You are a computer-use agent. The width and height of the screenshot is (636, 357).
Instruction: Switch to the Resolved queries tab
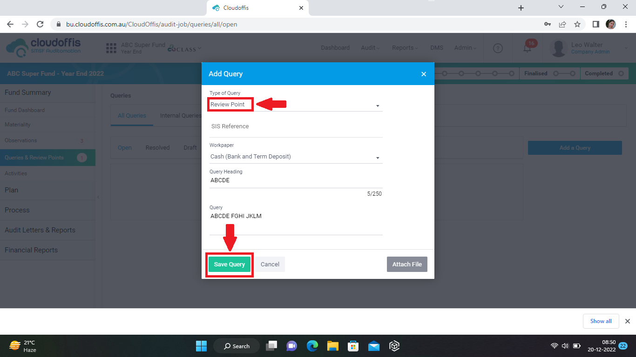click(157, 148)
